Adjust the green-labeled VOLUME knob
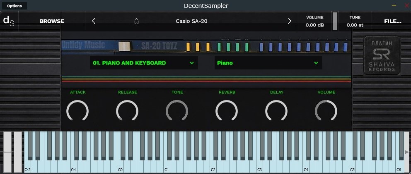Image resolution: width=411 pixels, height=174 pixels. click(x=326, y=111)
